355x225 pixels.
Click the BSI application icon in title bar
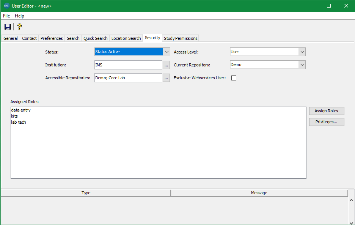(x=6, y=6)
